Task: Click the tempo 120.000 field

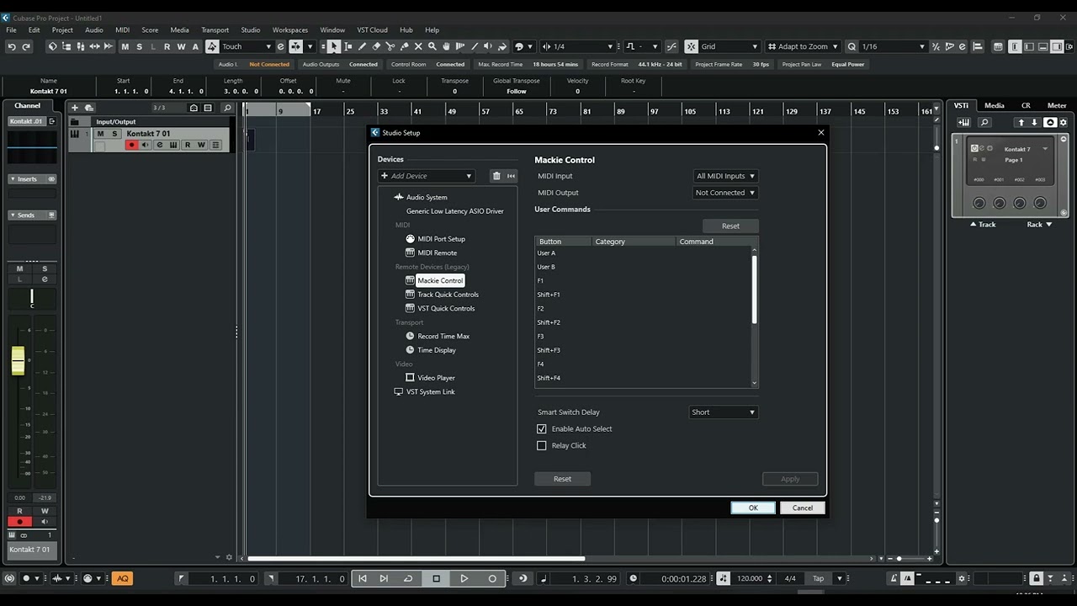Action: pyautogui.click(x=749, y=578)
